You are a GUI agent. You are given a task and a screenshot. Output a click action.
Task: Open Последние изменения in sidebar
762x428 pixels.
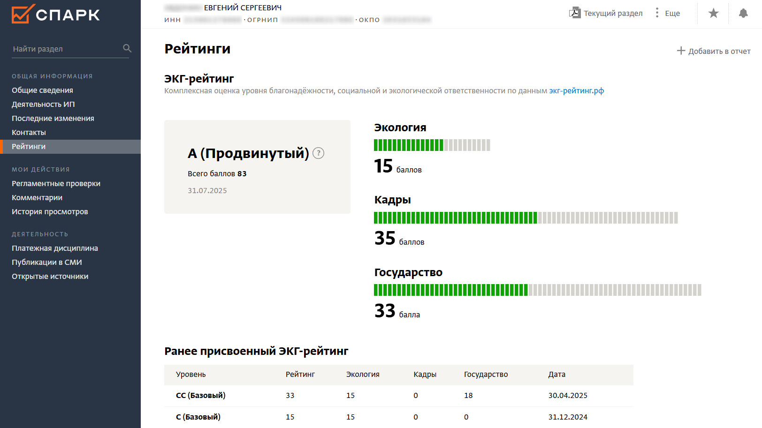[53, 118]
